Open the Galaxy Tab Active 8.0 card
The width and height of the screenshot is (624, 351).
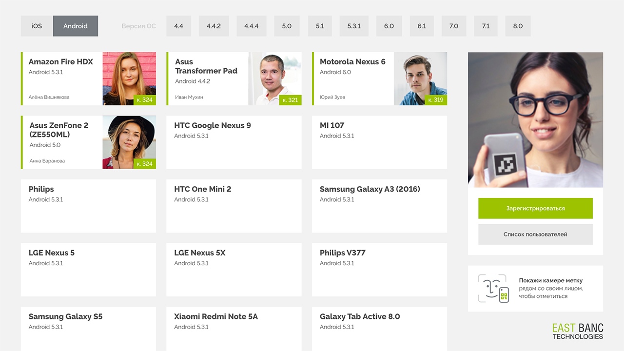pos(379,329)
